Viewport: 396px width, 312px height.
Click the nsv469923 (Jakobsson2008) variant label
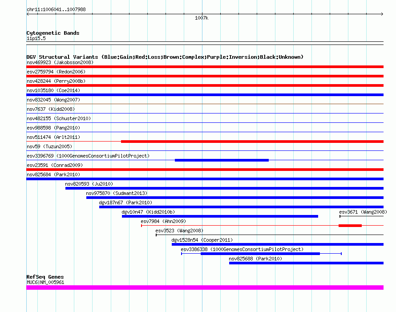tap(60, 62)
